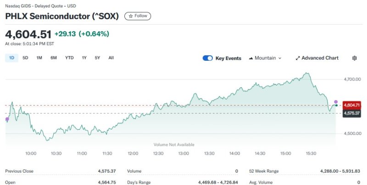The width and height of the screenshot is (367, 185).
Task: Switch chart to the 1Y range
Action: tap(84, 58)
